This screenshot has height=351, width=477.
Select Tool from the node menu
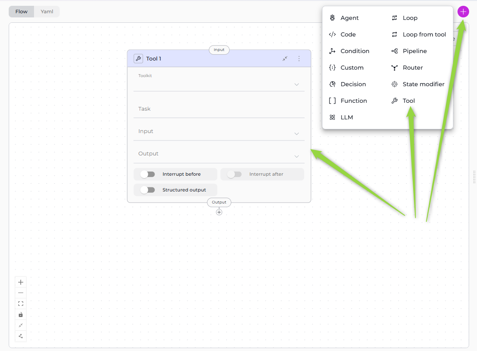[409, 101]
